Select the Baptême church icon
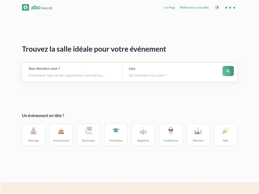 [x=143, y=131]
